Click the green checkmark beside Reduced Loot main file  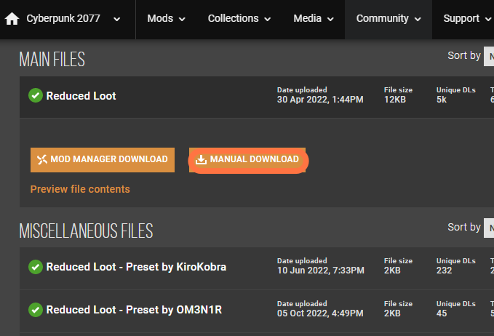36,95
